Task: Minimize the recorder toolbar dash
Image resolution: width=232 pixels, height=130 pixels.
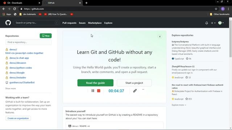Action: coord(143,90)
